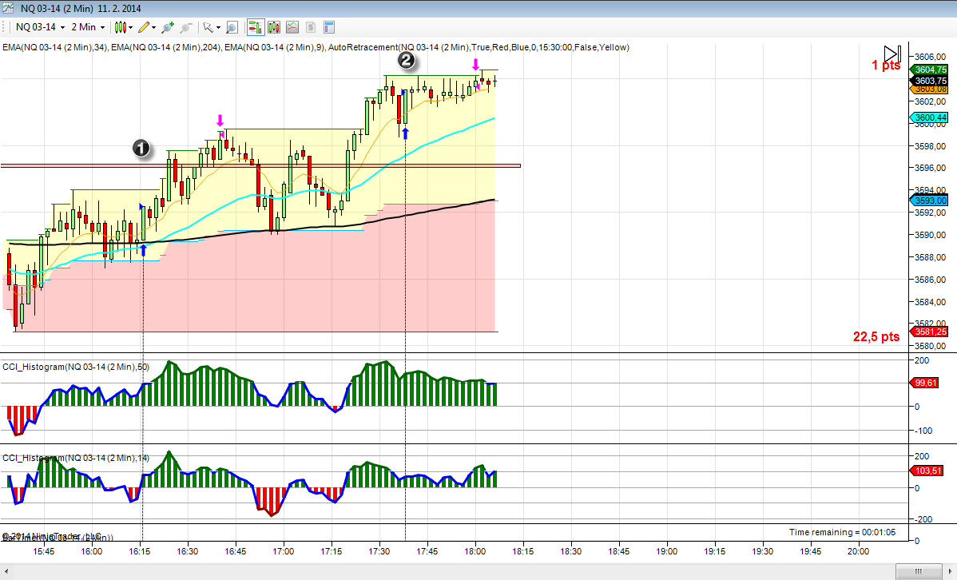Click the 16:15 time axis label
Image resolution: width=957 pixels, height=580 pixels.
pyautogui.click(x=139, y=551)
